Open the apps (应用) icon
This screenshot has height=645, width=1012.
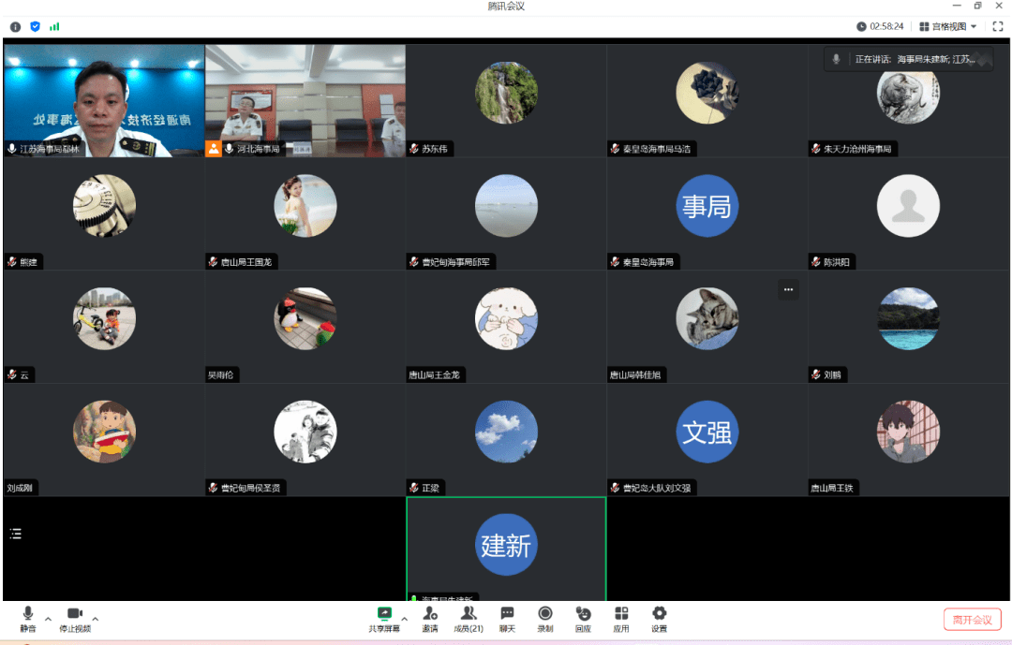point(621,618)
